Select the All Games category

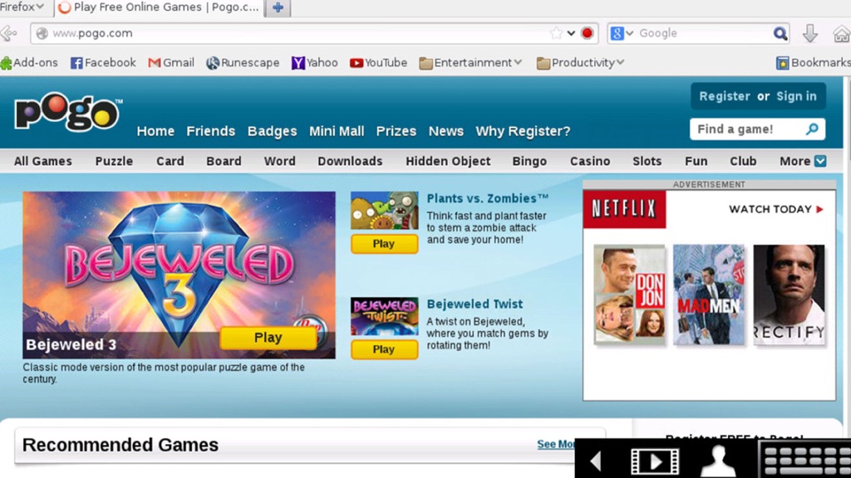point(43,161)
